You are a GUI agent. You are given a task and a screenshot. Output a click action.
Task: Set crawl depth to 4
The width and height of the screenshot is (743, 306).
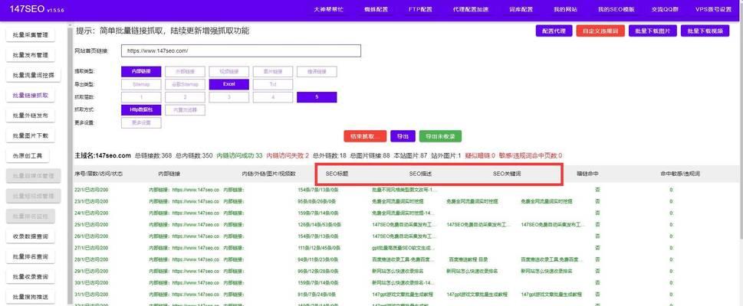(x=273, y=97)
